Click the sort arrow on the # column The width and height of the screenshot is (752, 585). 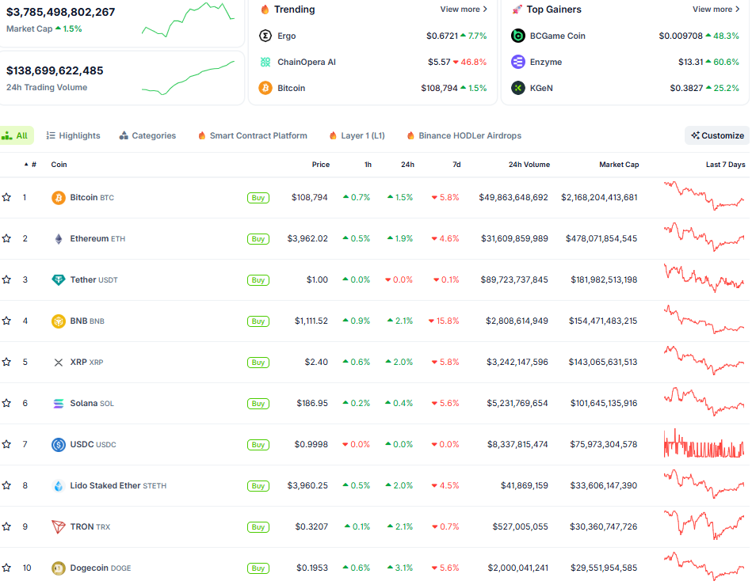point(25,164)
